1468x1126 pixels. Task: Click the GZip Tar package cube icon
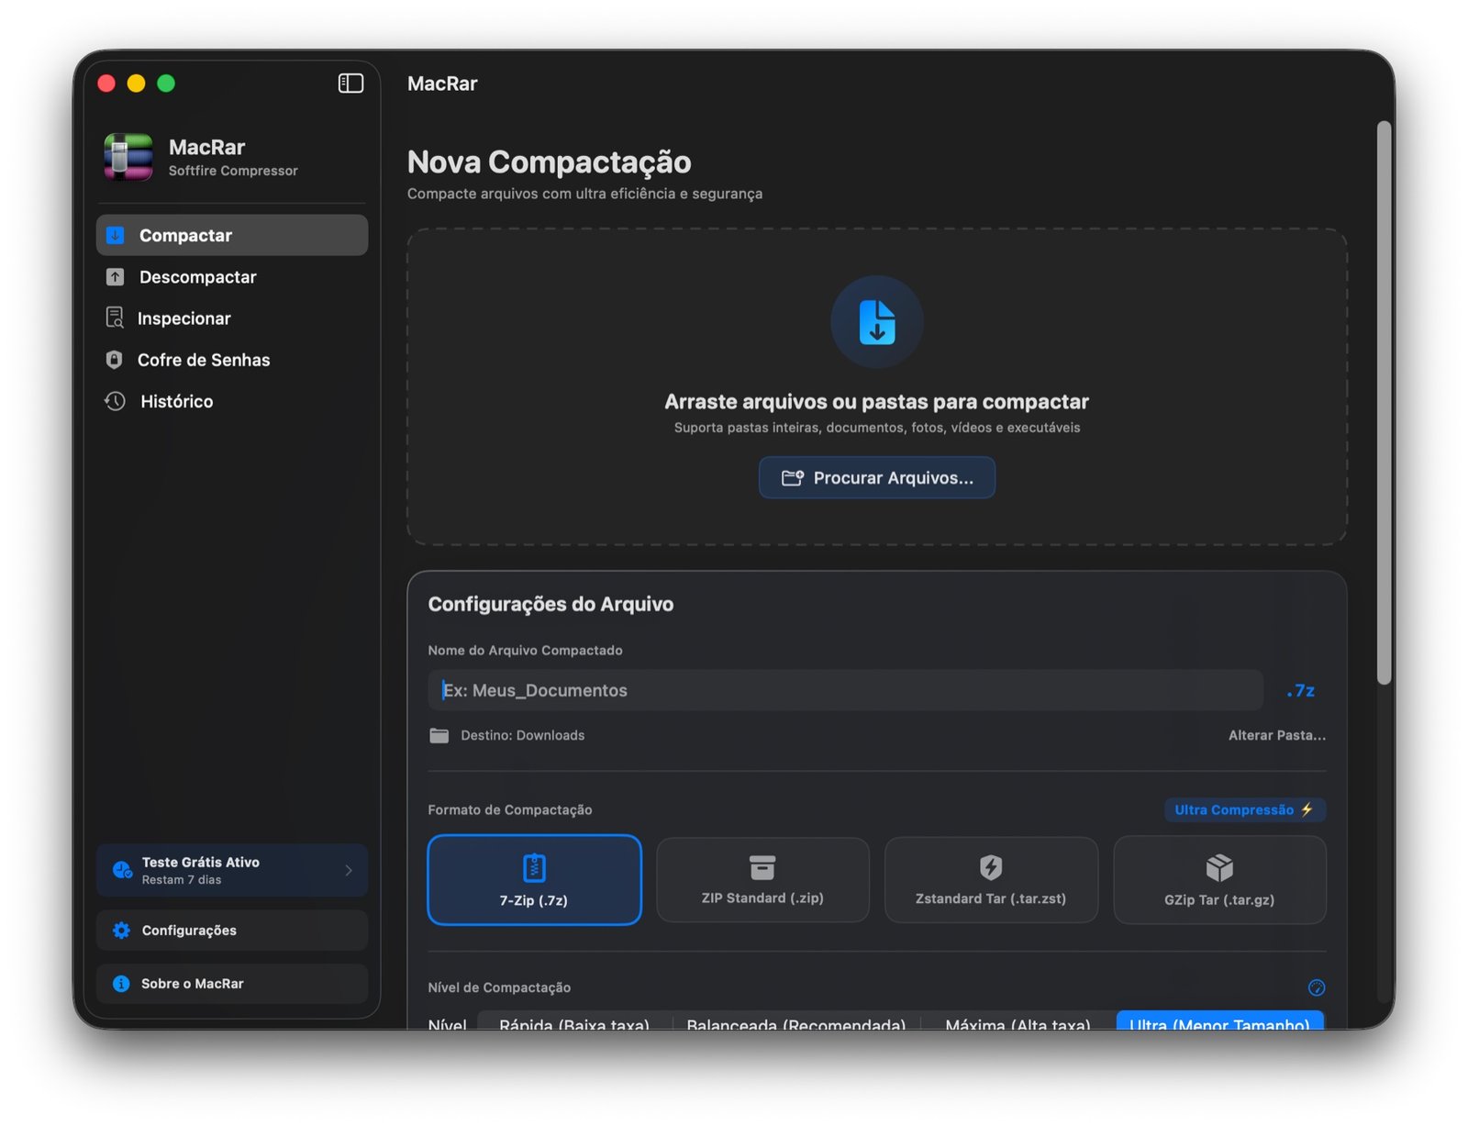click(1219, 867)
